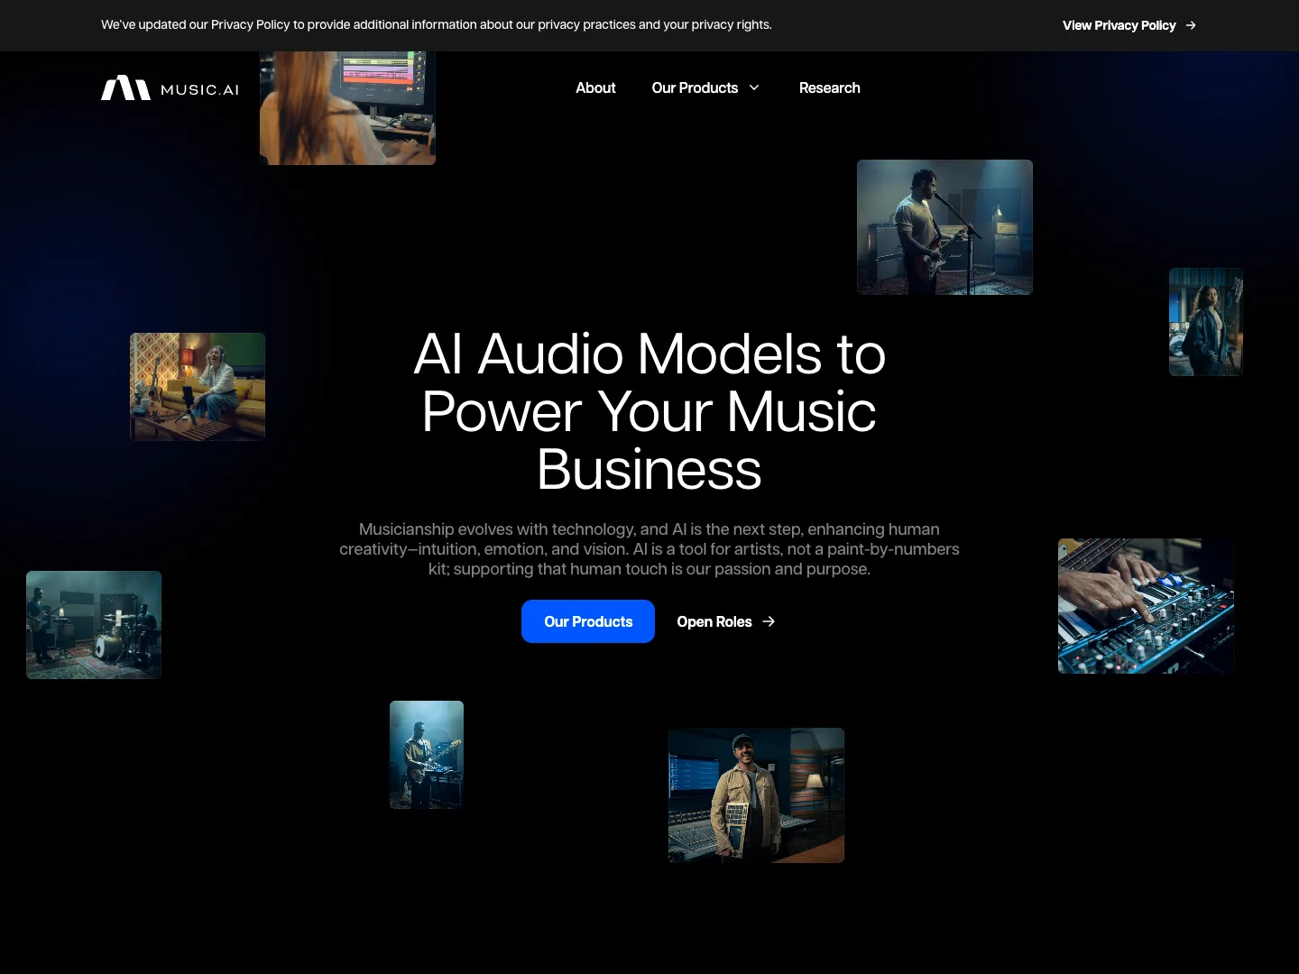Open the woman at DAW screen photo

tap(347, 108)
